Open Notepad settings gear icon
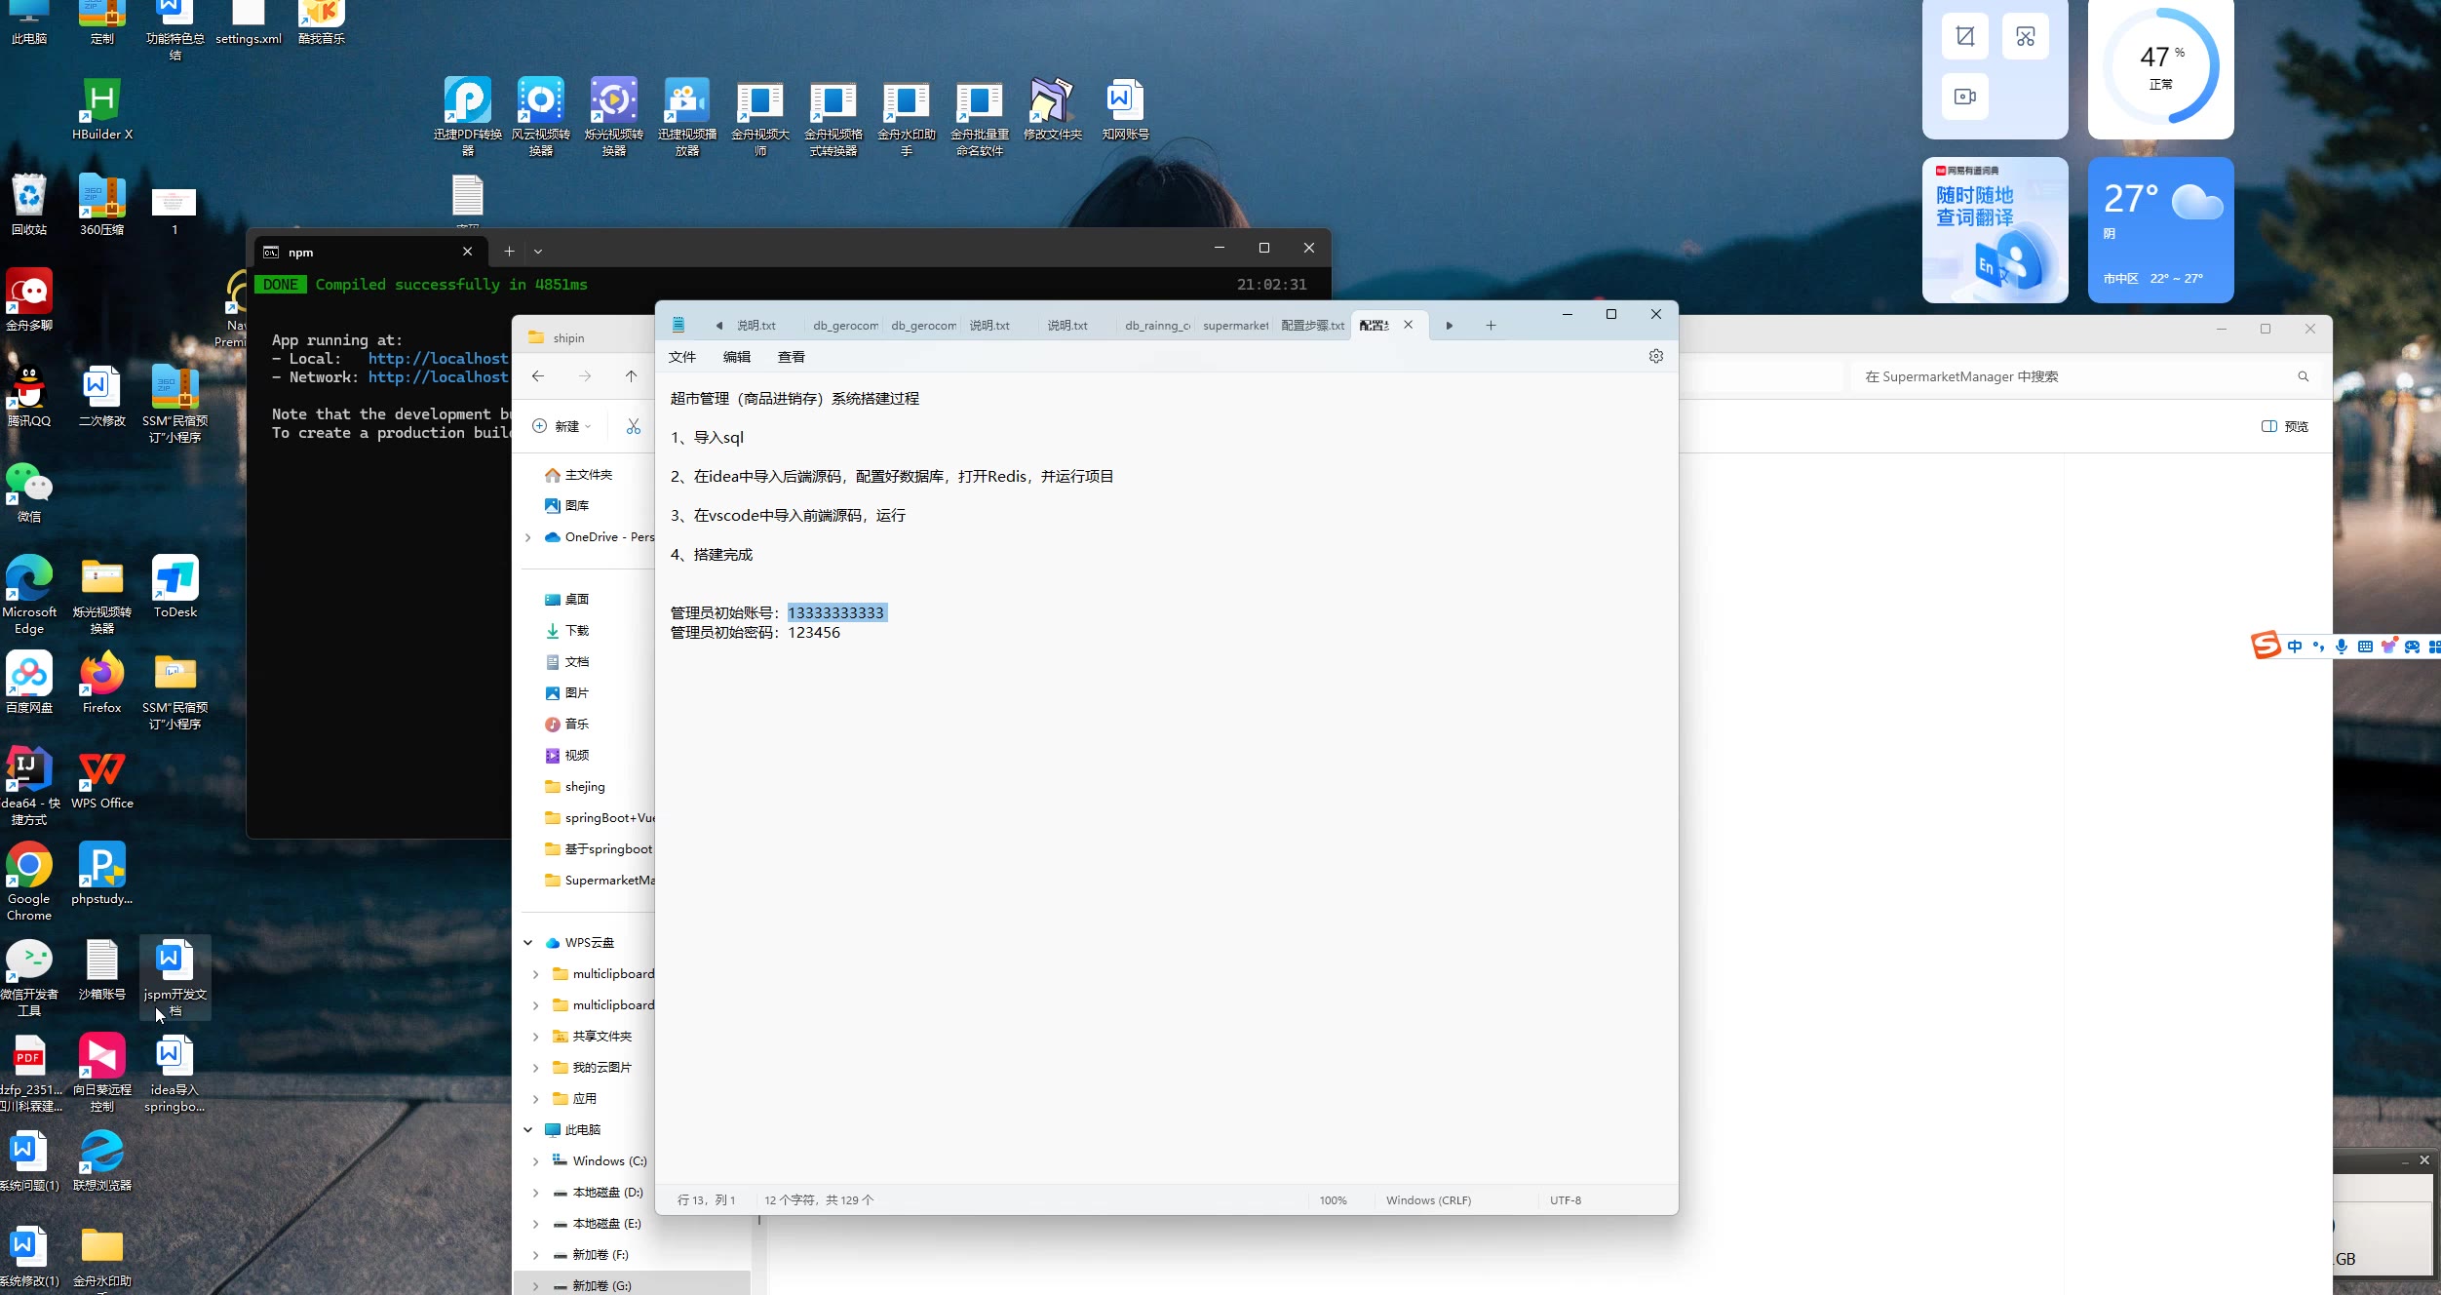Screen dimensions: 2441x1295 (x=1655, y=357)
